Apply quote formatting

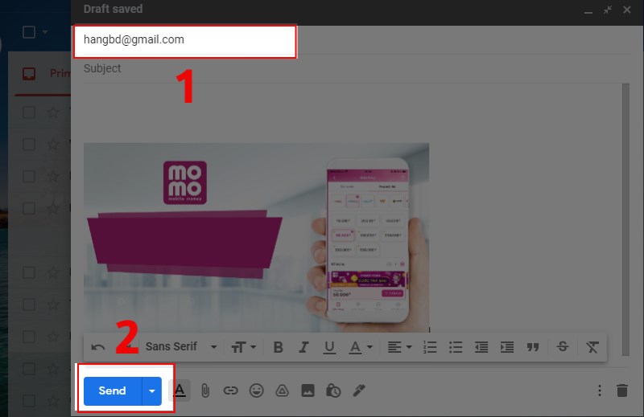click(533, 347)
